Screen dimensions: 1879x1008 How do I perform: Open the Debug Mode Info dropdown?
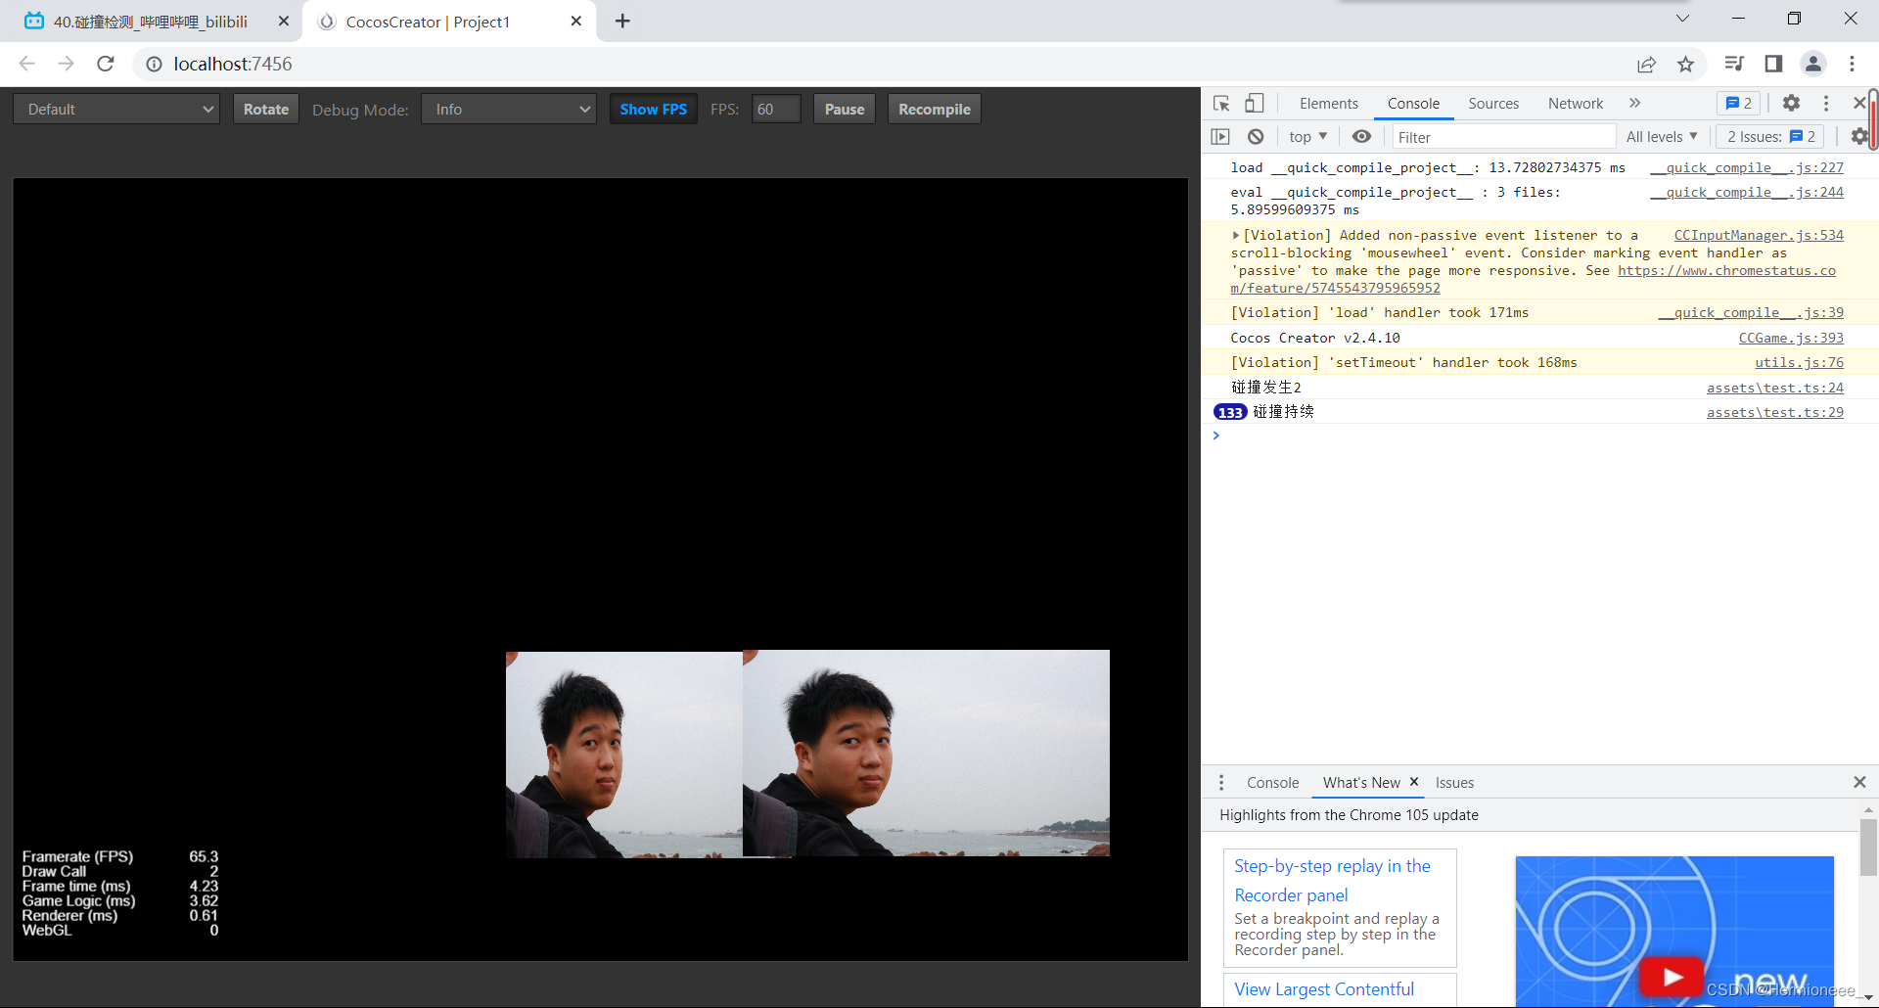click(509, 110)
